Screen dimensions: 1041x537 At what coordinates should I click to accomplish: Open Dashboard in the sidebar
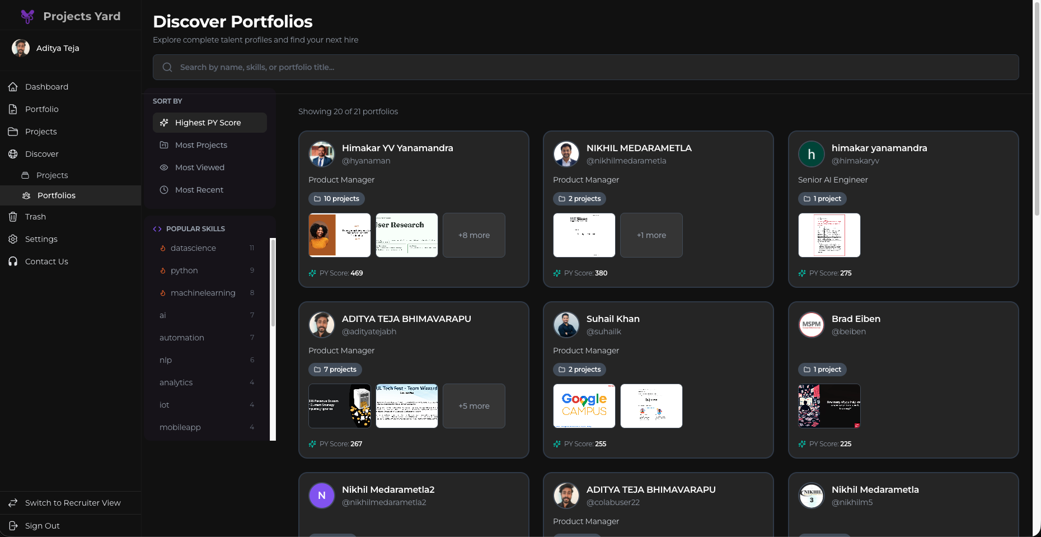pyautogui.click(x=71, y=87)
